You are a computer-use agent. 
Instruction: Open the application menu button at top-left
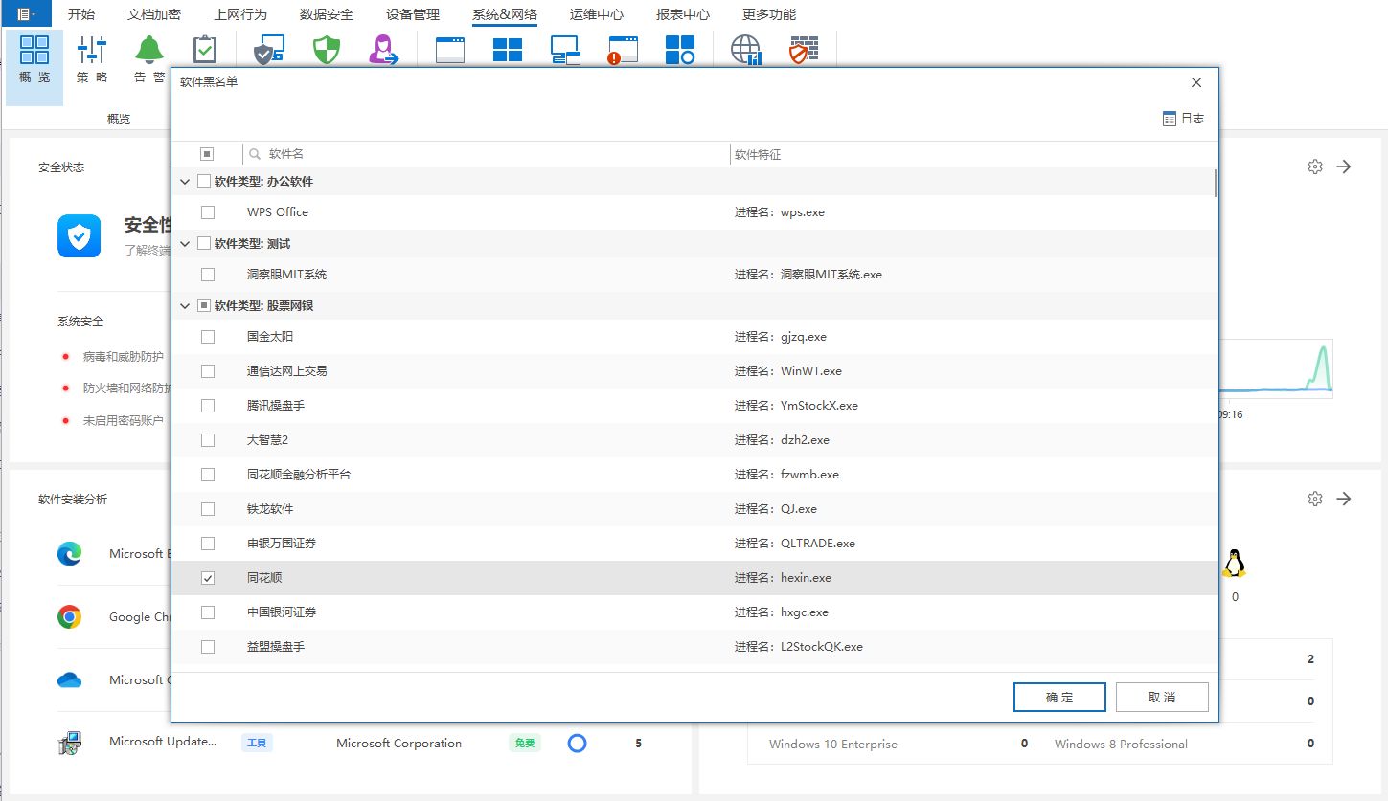[27, 14]
